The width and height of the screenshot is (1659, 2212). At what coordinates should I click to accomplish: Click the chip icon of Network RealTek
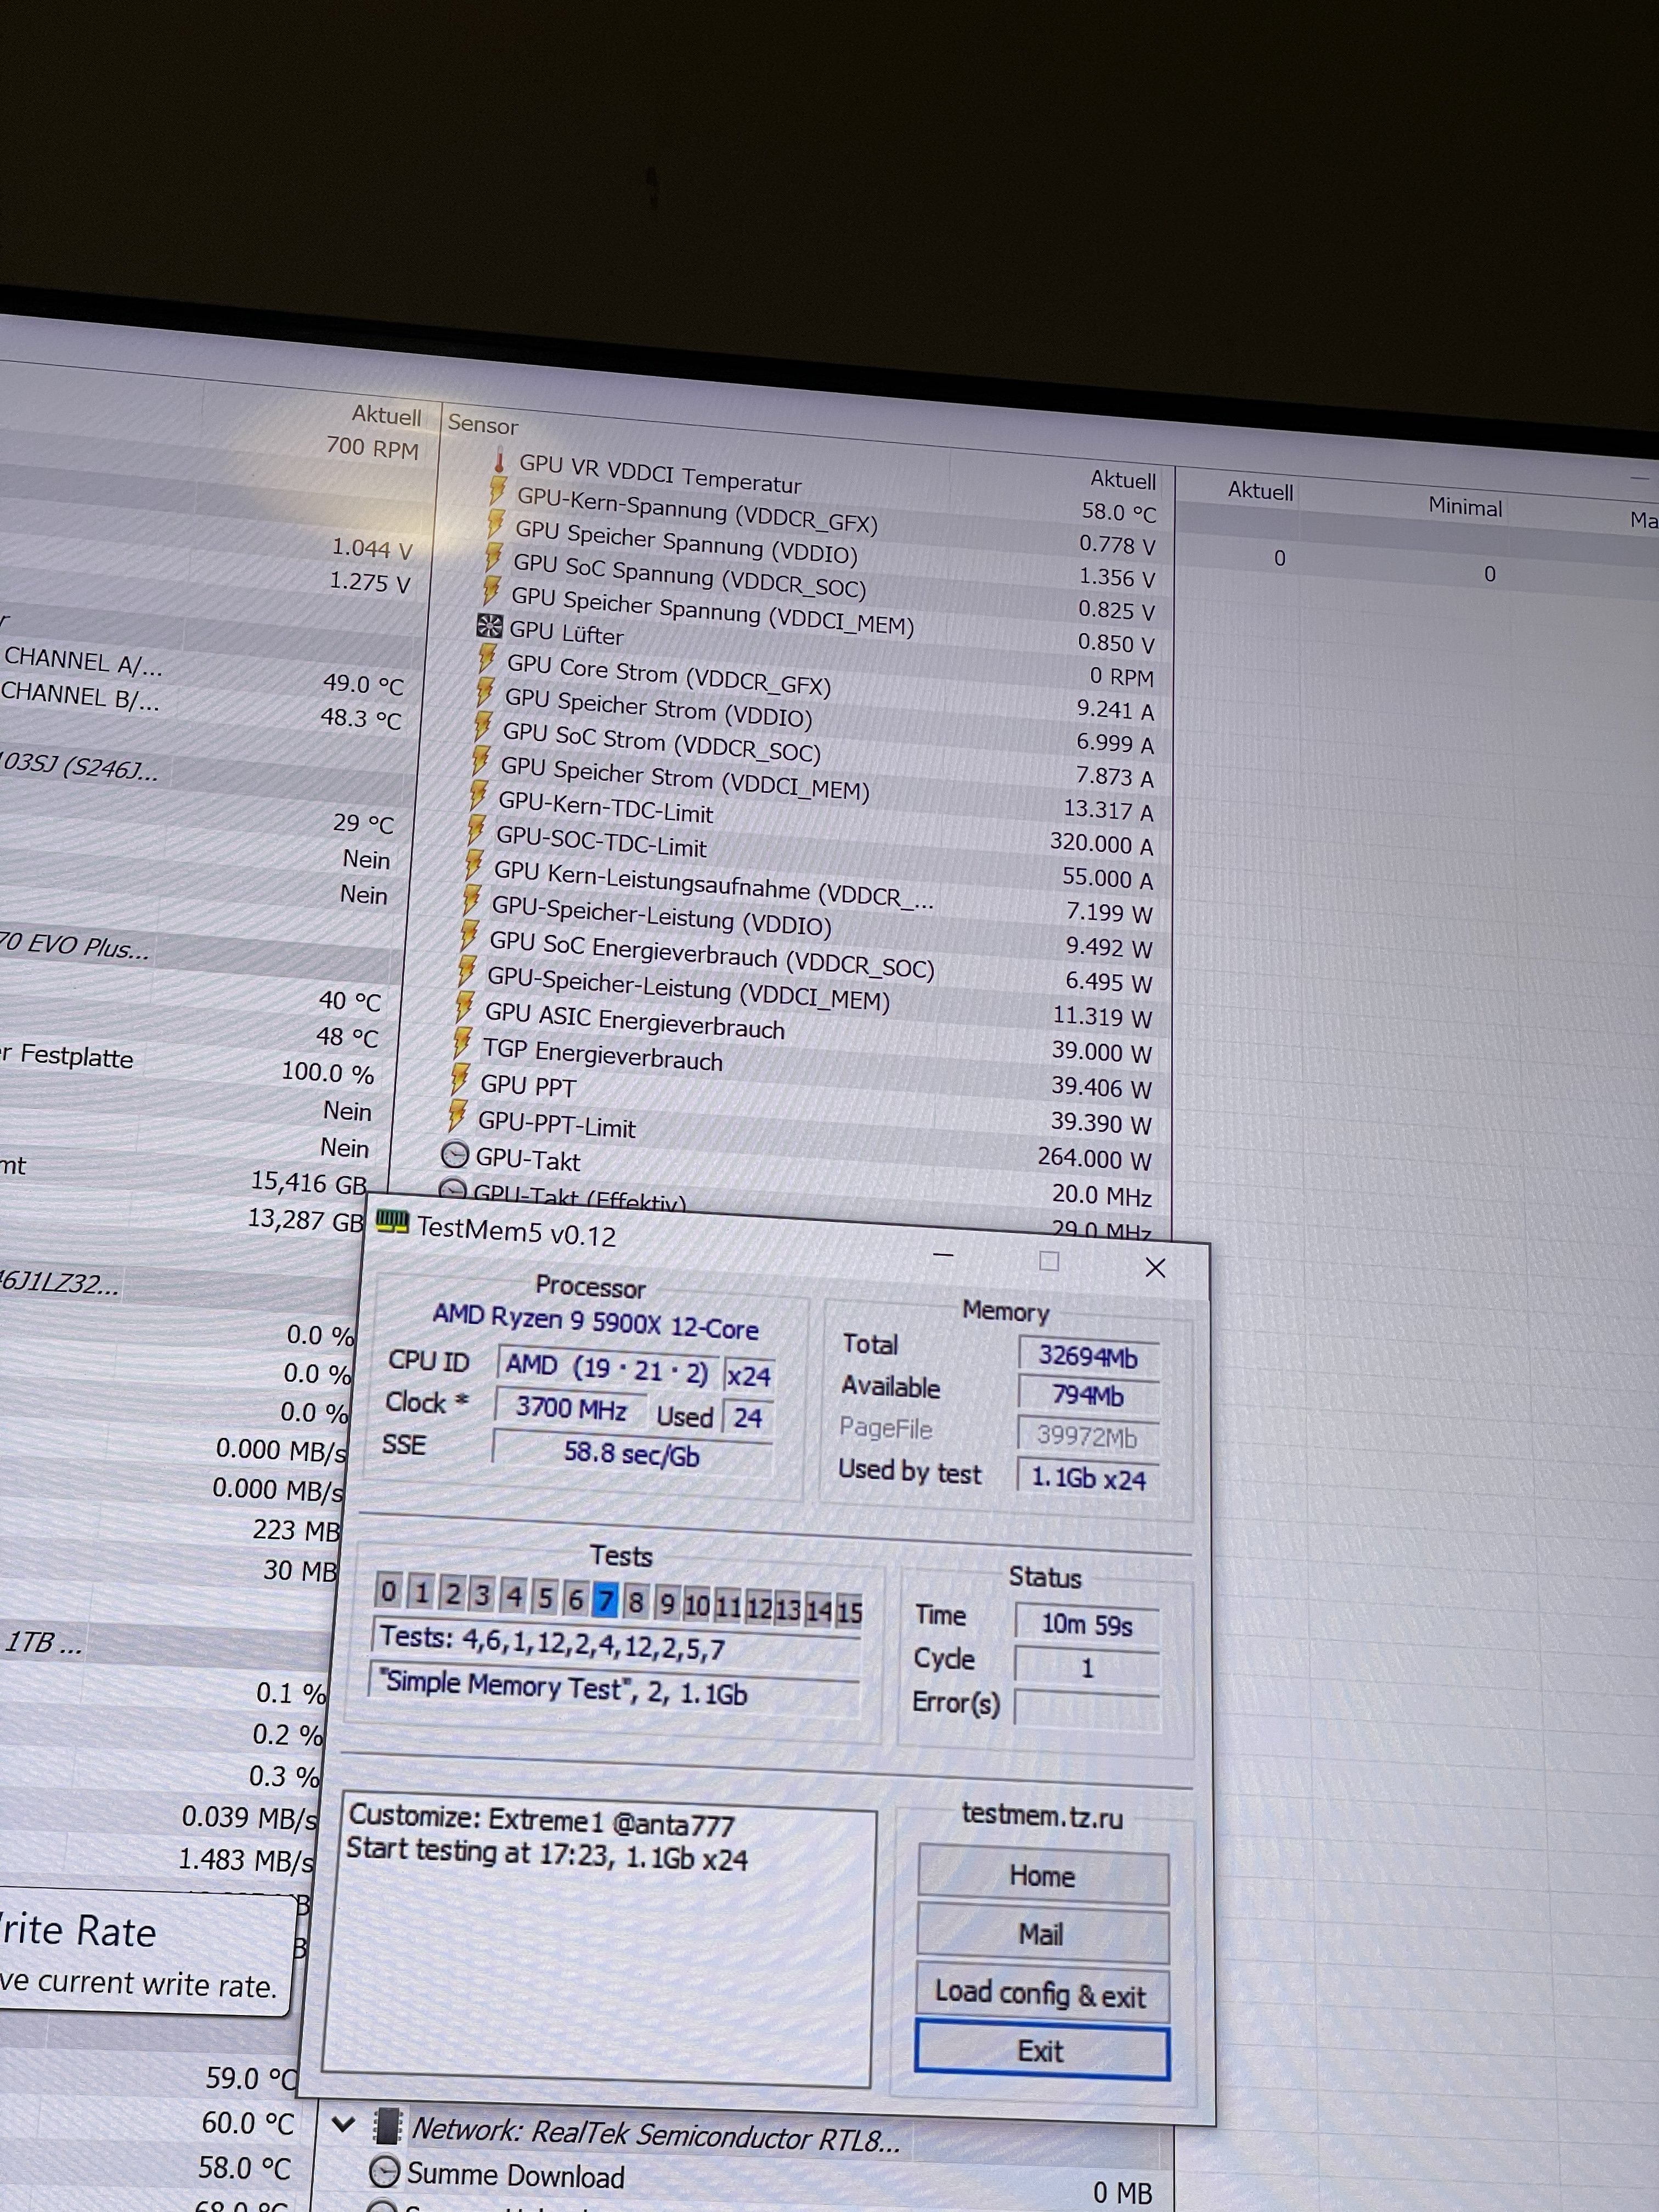(x=387, y=2127)
